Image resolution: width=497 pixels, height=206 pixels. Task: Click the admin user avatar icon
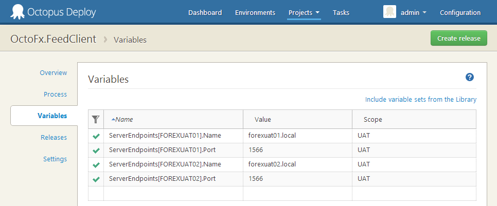(389, 12)
